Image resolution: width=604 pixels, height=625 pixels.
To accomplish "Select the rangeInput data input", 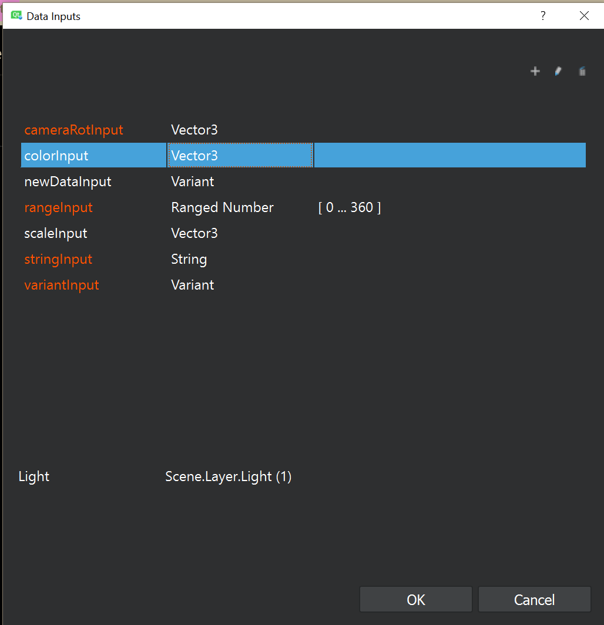I will pyautogui.click(x=58, y=207).
